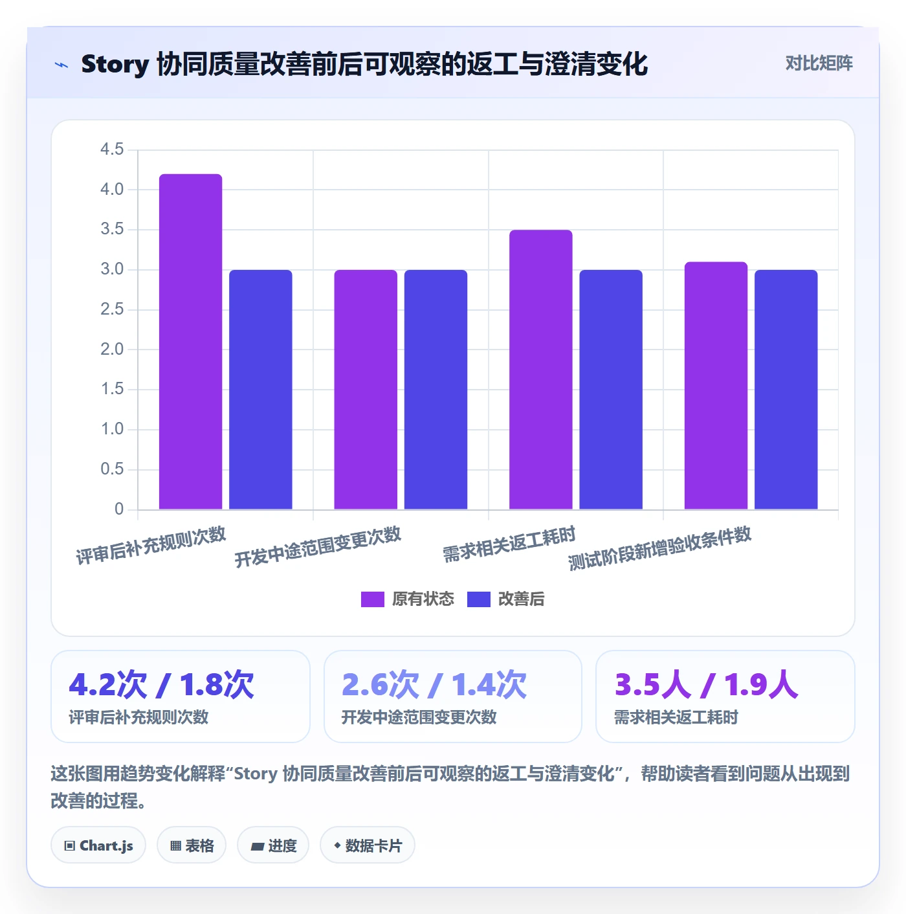
Task: Click the blue bar for 开发中途范围变更次数
Action: point(436,390)
